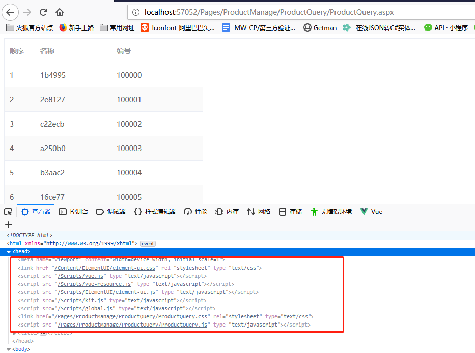This screenshot has height=353, width=475.
Task: Switch to the 性能 performance tab
Action: click(x=195, y=212)
